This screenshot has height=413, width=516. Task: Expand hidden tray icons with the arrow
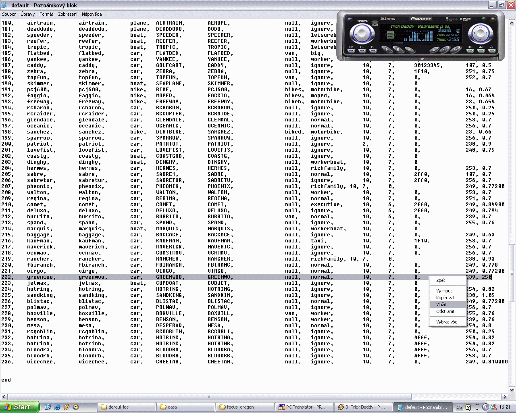tap(485, 407)
